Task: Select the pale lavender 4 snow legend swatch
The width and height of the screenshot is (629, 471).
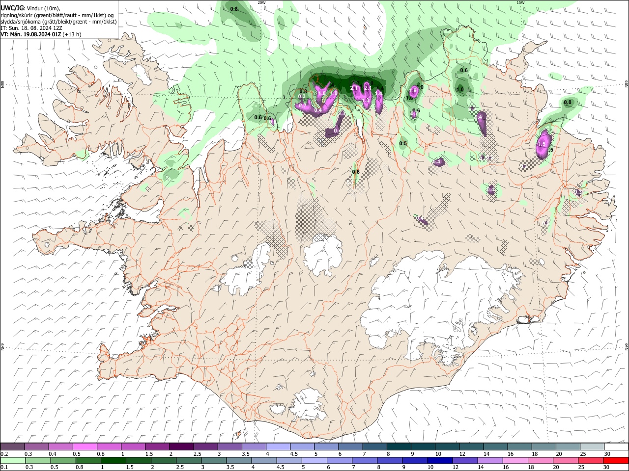Action: tap(278, 447)
